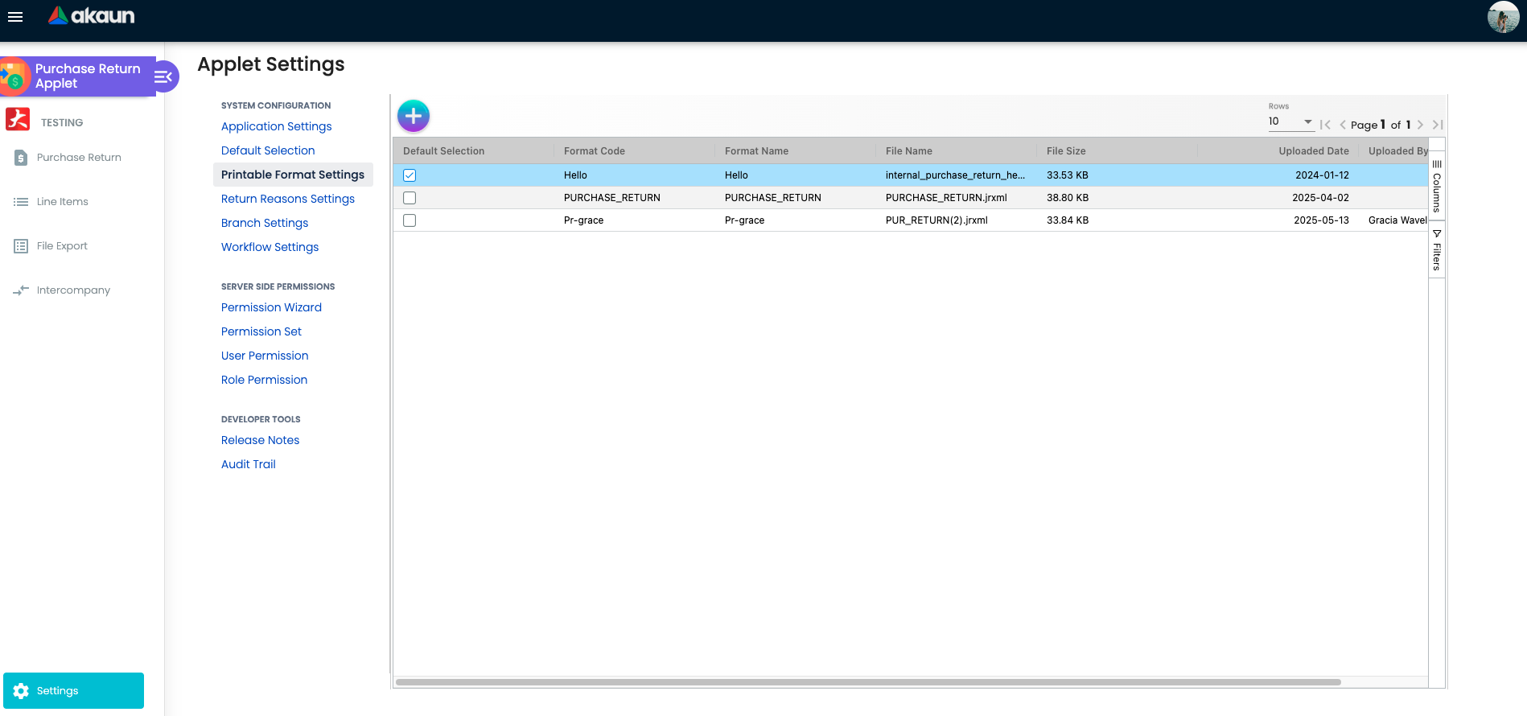Open File Export in sidebar
Screen dimensions: 1527x716
(62, 246)
